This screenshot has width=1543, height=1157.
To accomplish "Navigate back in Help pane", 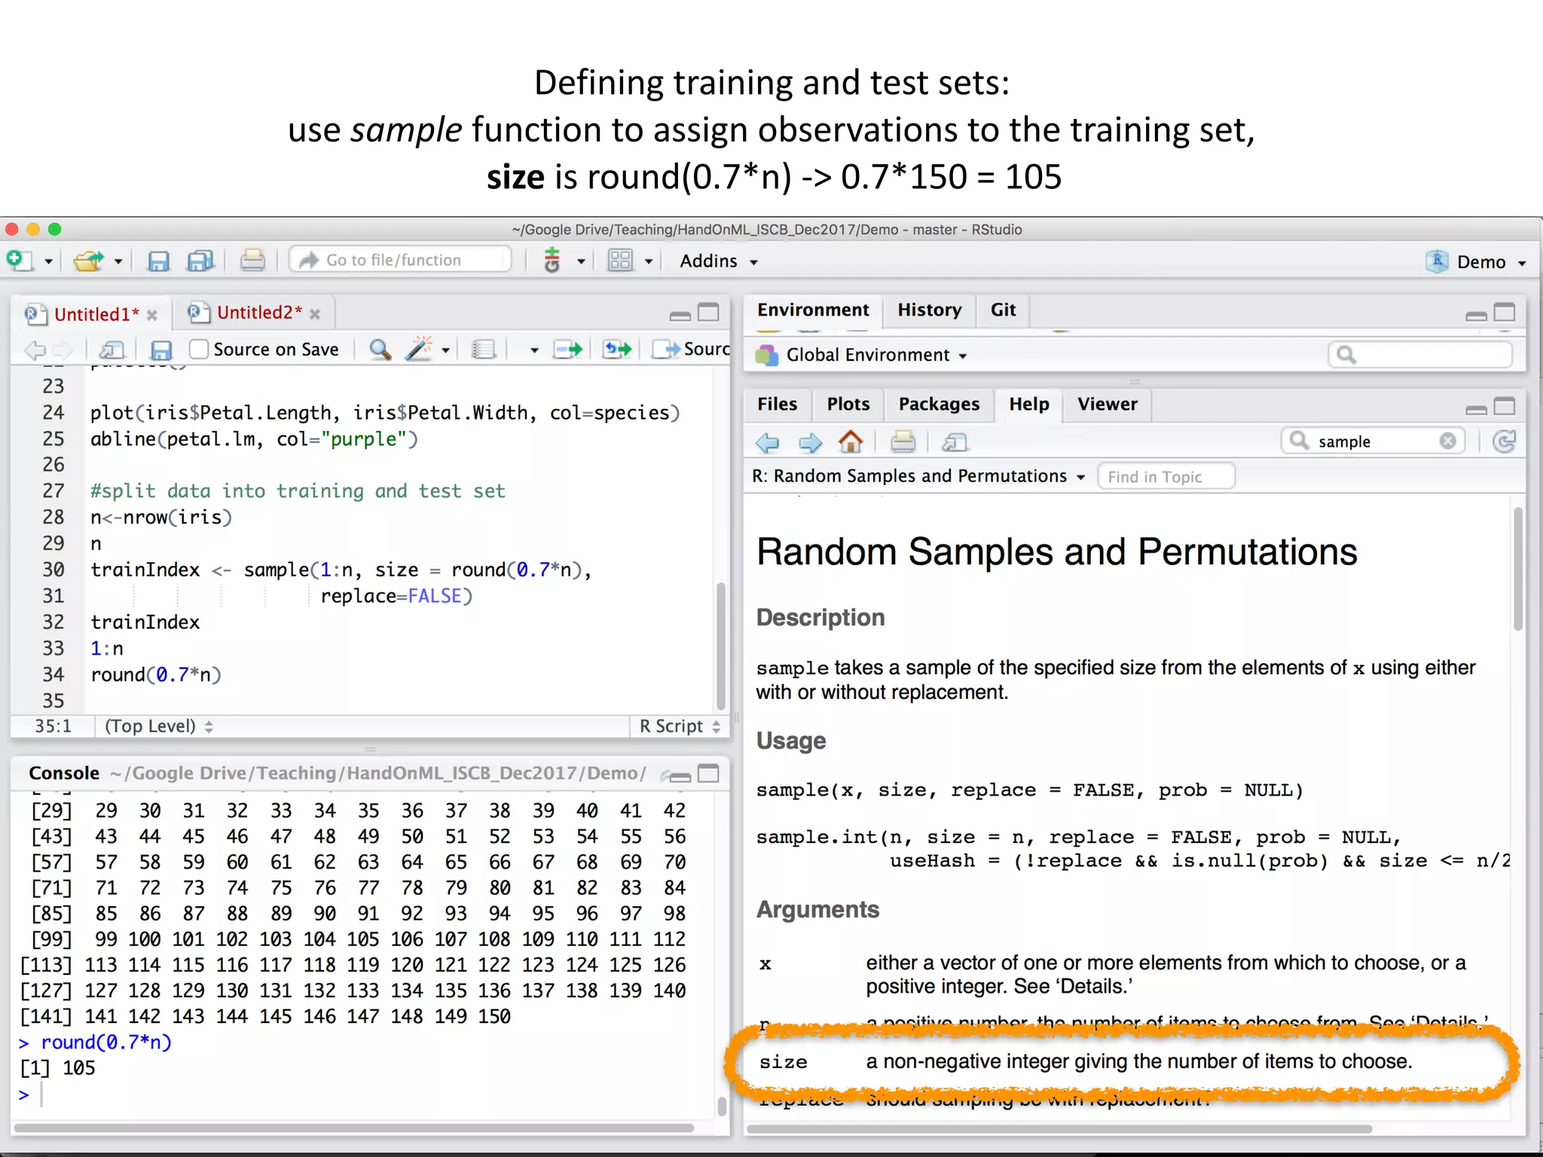I will pos(768,442).
